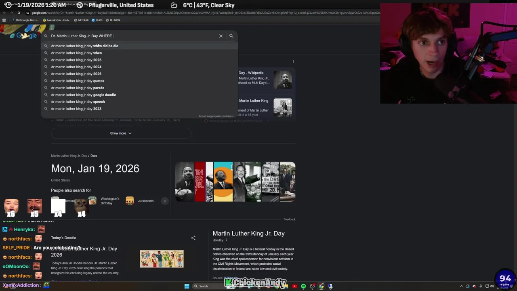Viewport: 517px width, 291px height.
Task: Open 'Washington's Birthday' related search
Action: coord(104,201)
